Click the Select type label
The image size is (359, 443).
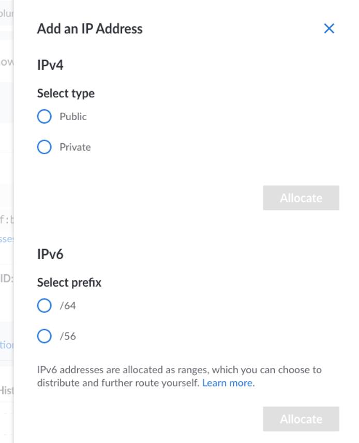point(65,93)
